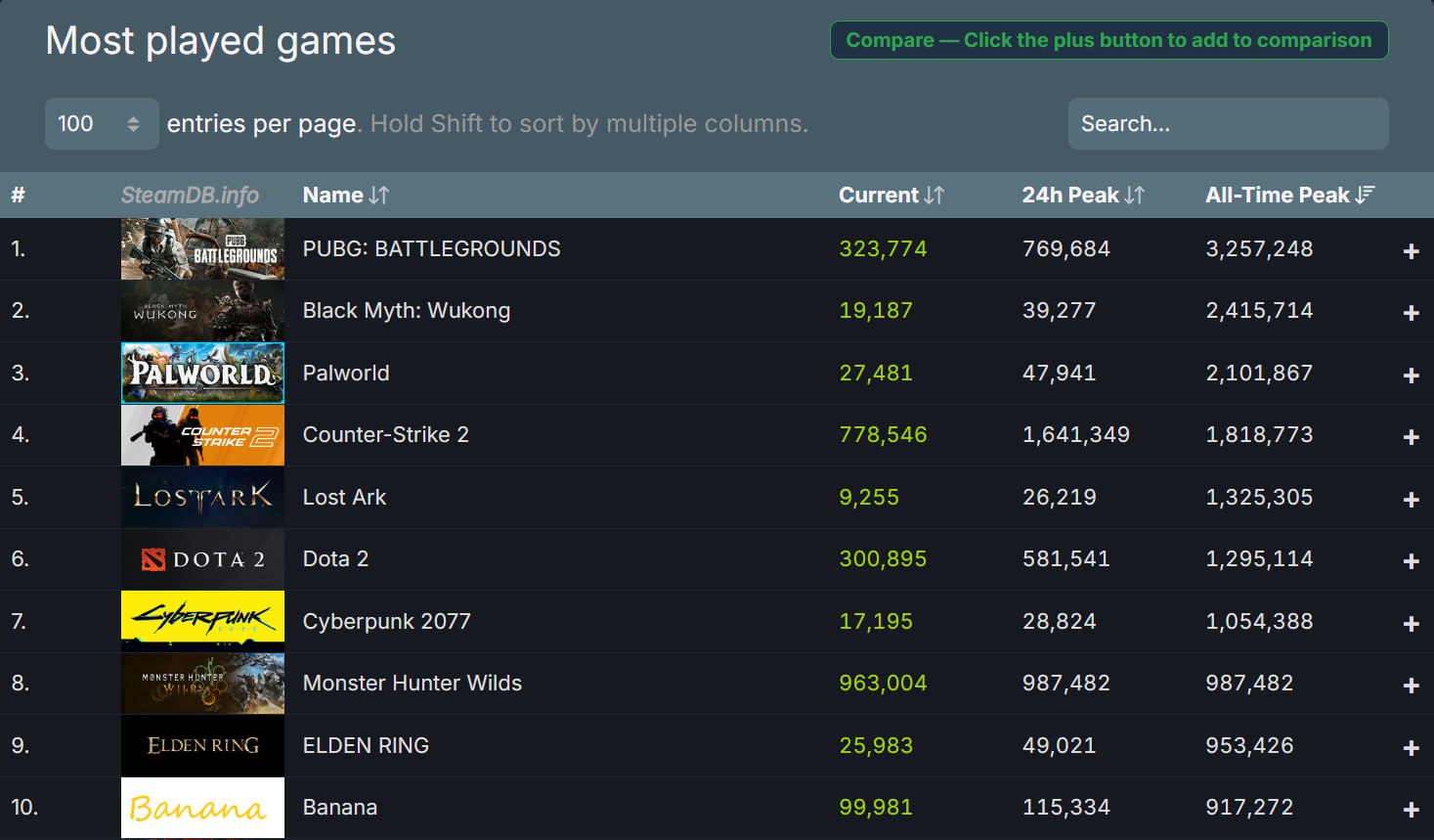Add PUBG: BATTLEGROUNDS to comparison via plus
This screenshot has width=1434, height=840.
1411,251
